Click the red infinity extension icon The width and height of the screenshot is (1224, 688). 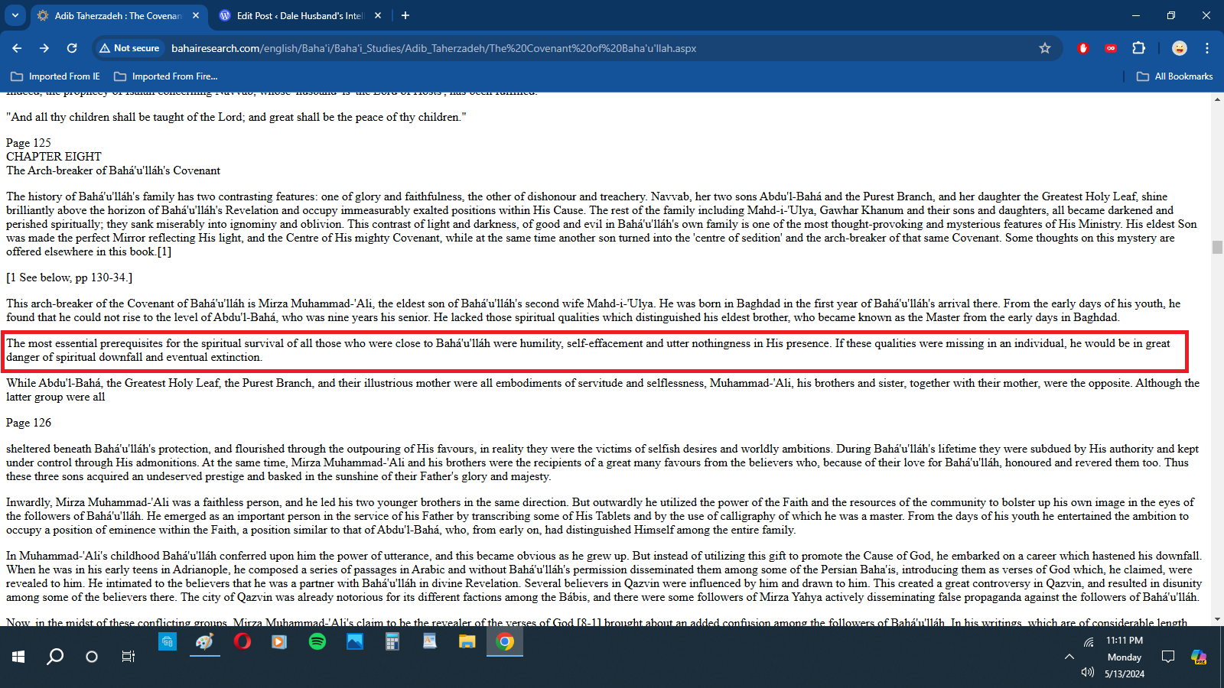1111,48
